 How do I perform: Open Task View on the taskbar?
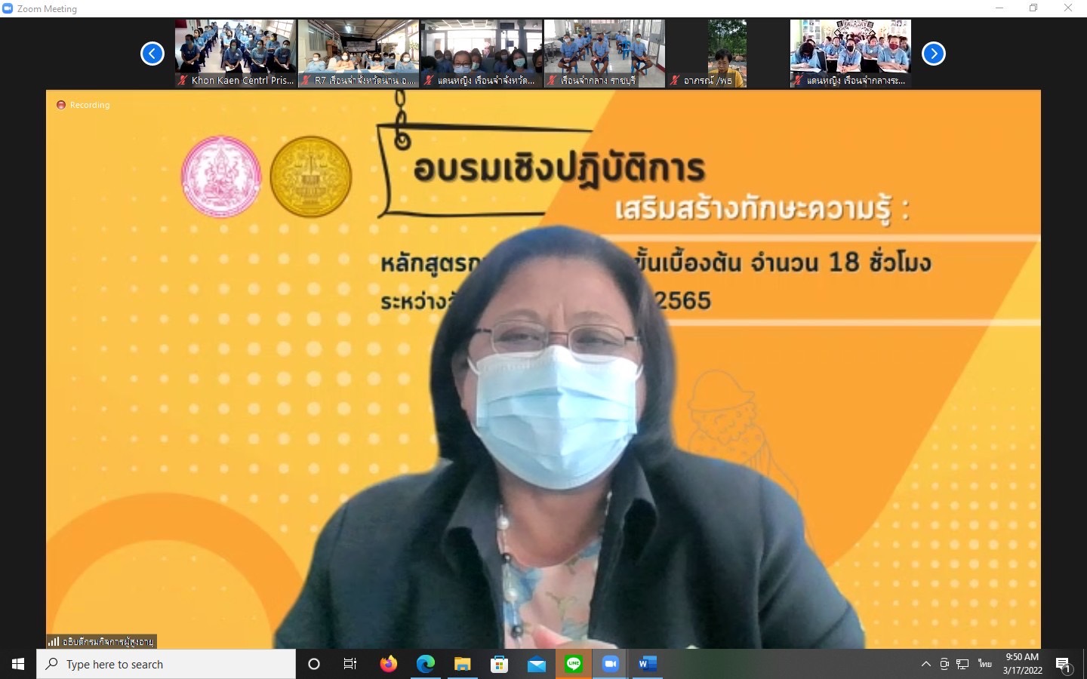(350, 664)
